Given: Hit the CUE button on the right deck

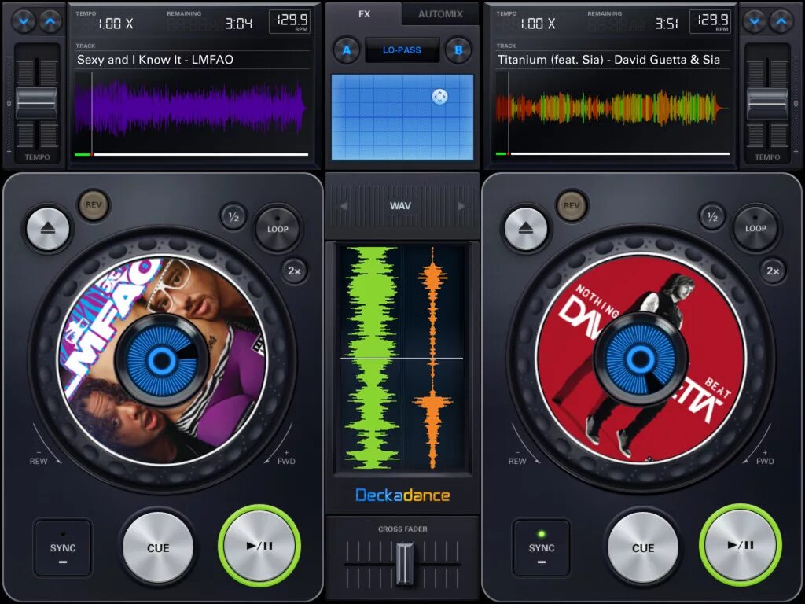Looking at the screenshot, I should click(643, 547).
